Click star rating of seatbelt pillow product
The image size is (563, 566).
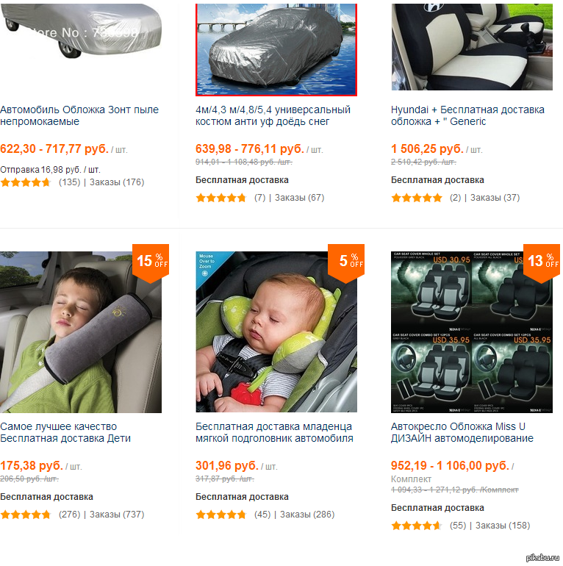click(x=26, y=515)
